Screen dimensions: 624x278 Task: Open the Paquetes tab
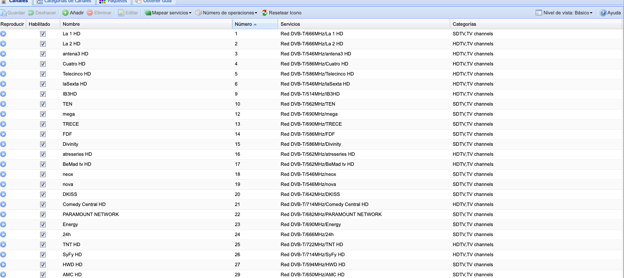pos(113,1)
